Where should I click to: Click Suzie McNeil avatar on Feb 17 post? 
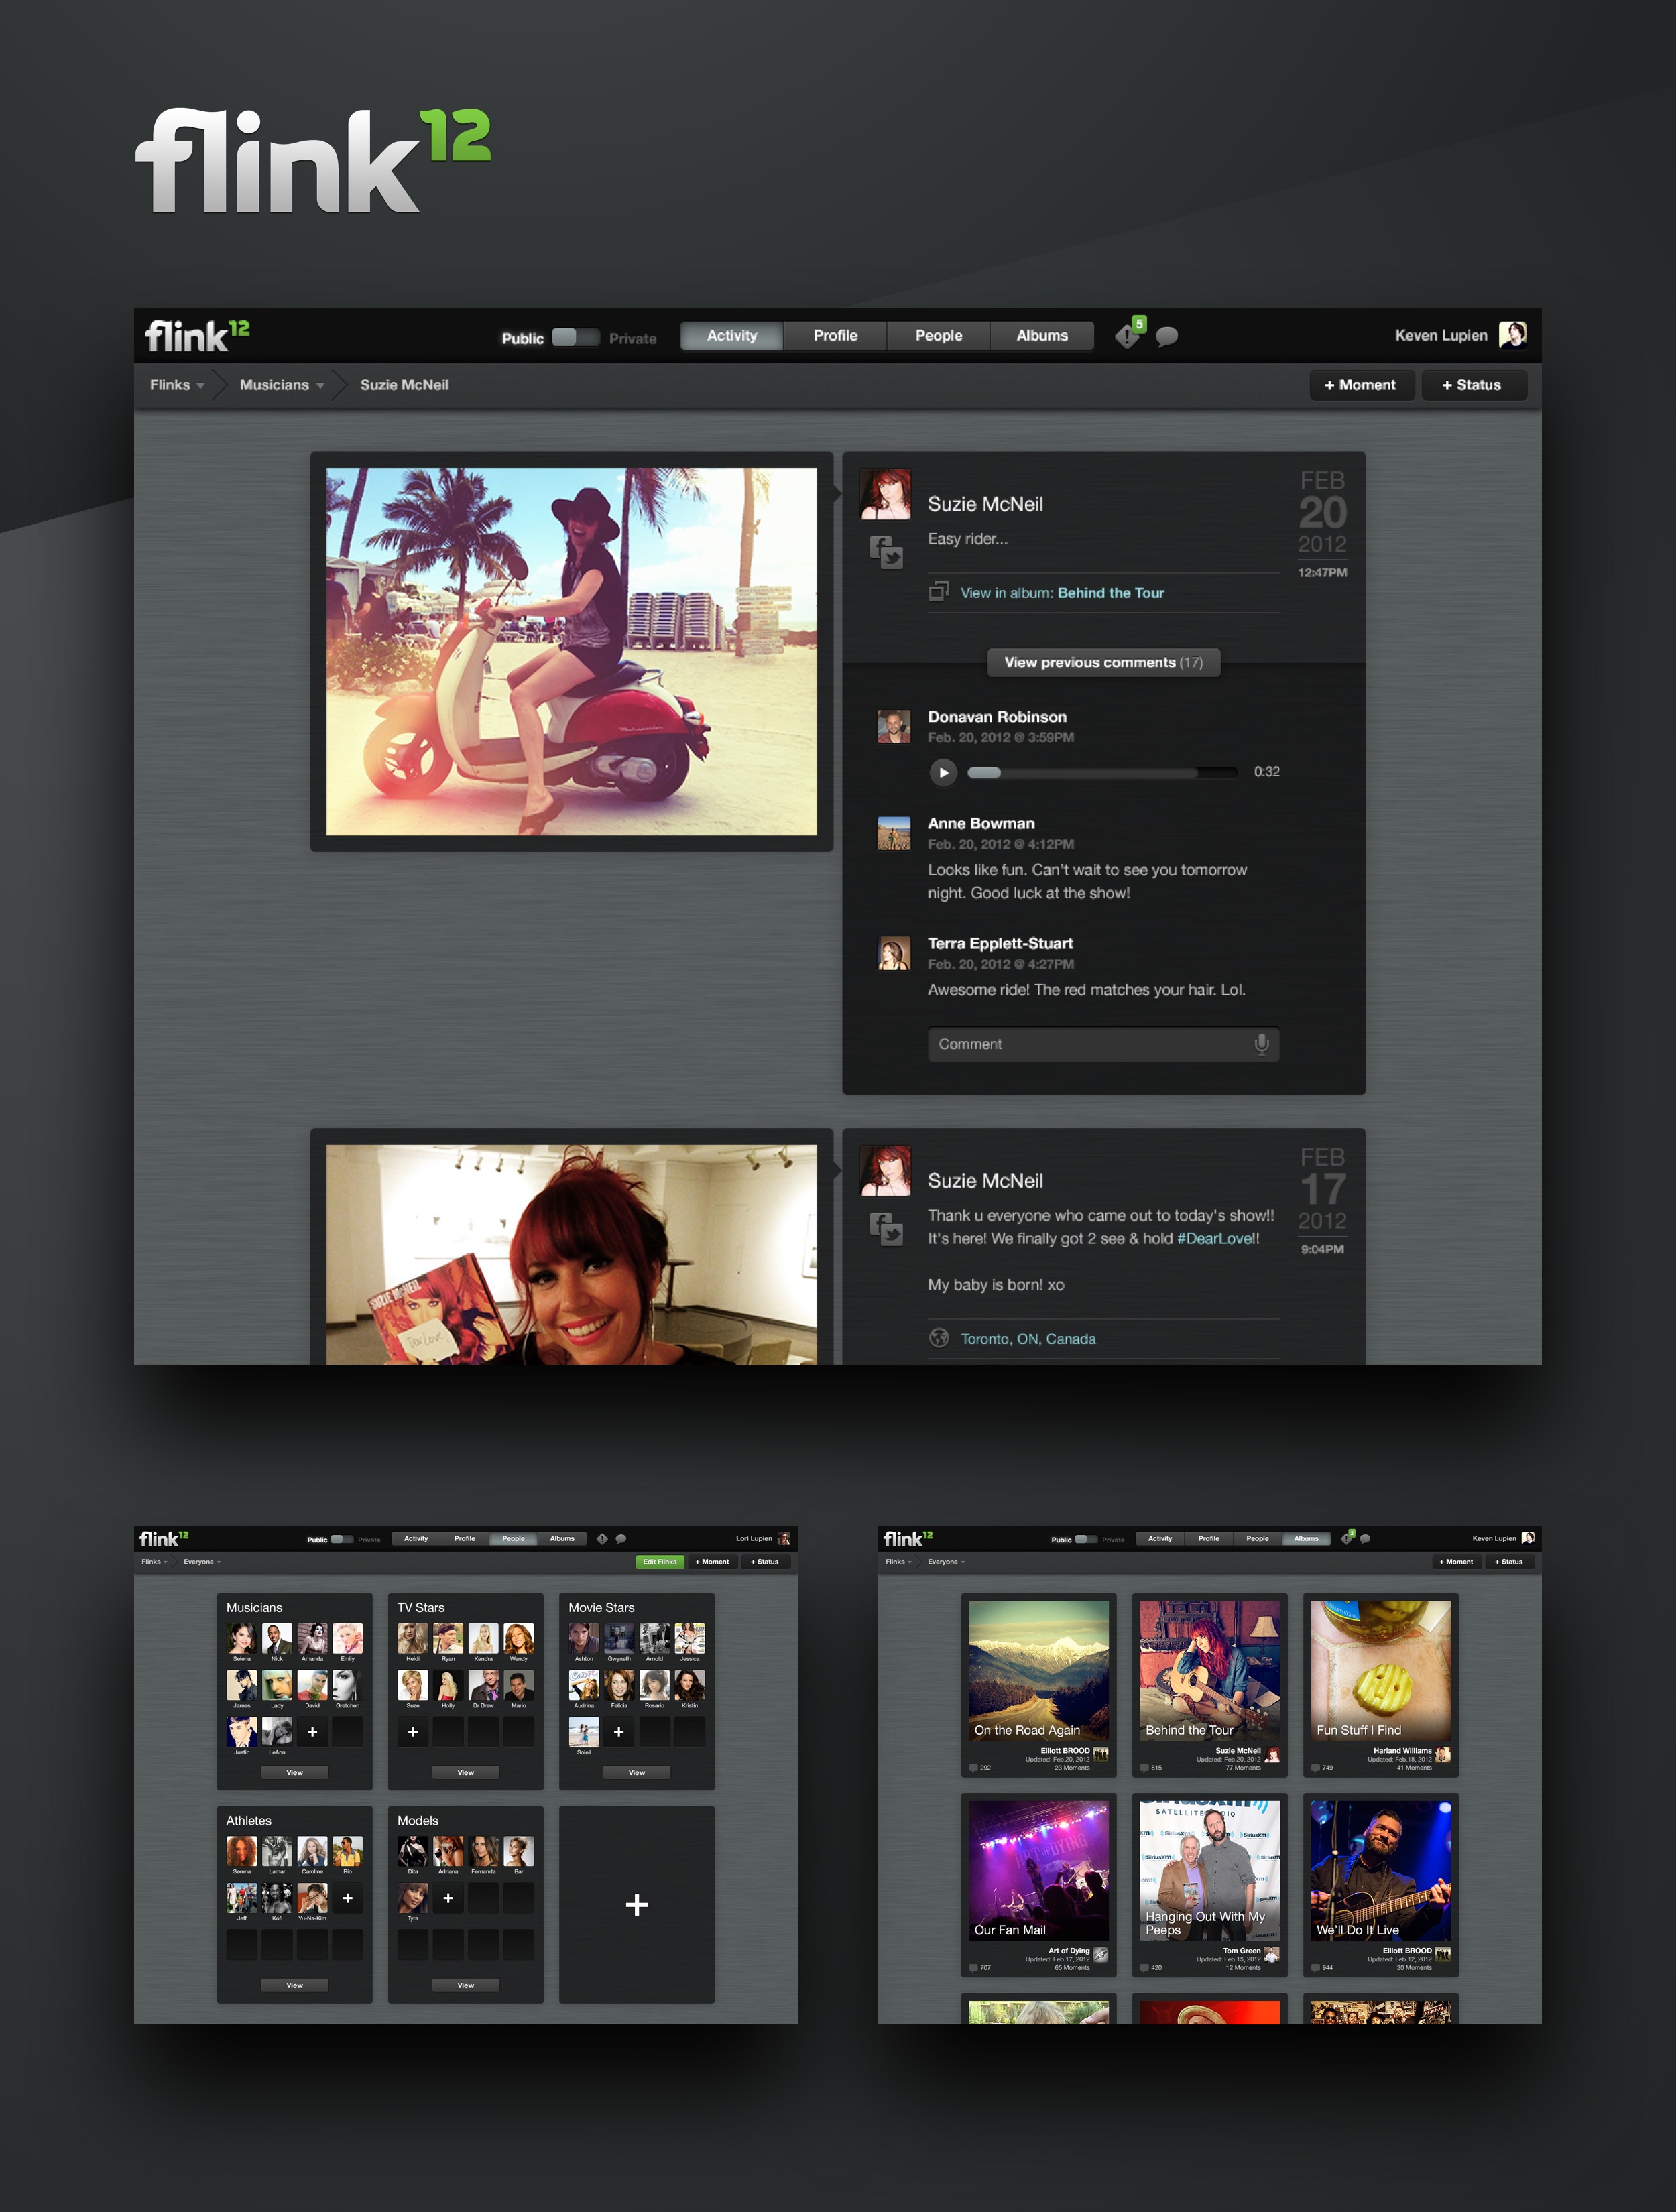click(x=885, y=1171)
